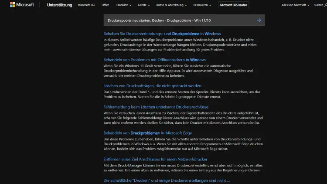The image size is (327, 184).
Task: Open 'Löschen von Druckaufträgen' result
Action: (x=152, y=86)
